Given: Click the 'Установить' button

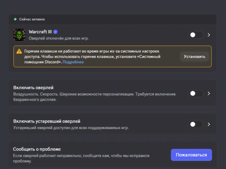Looking at the screenshot, I should point(194,56).
